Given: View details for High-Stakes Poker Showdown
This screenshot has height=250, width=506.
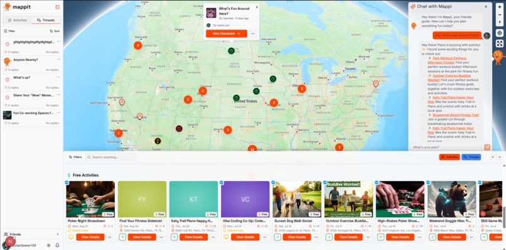Looking at the screenshot, I should point(400,237).
